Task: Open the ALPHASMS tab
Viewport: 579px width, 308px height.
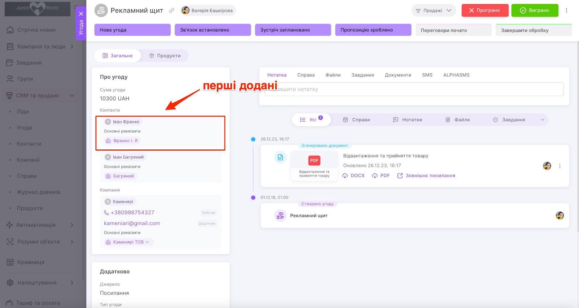Action: [x=456, y=75]
